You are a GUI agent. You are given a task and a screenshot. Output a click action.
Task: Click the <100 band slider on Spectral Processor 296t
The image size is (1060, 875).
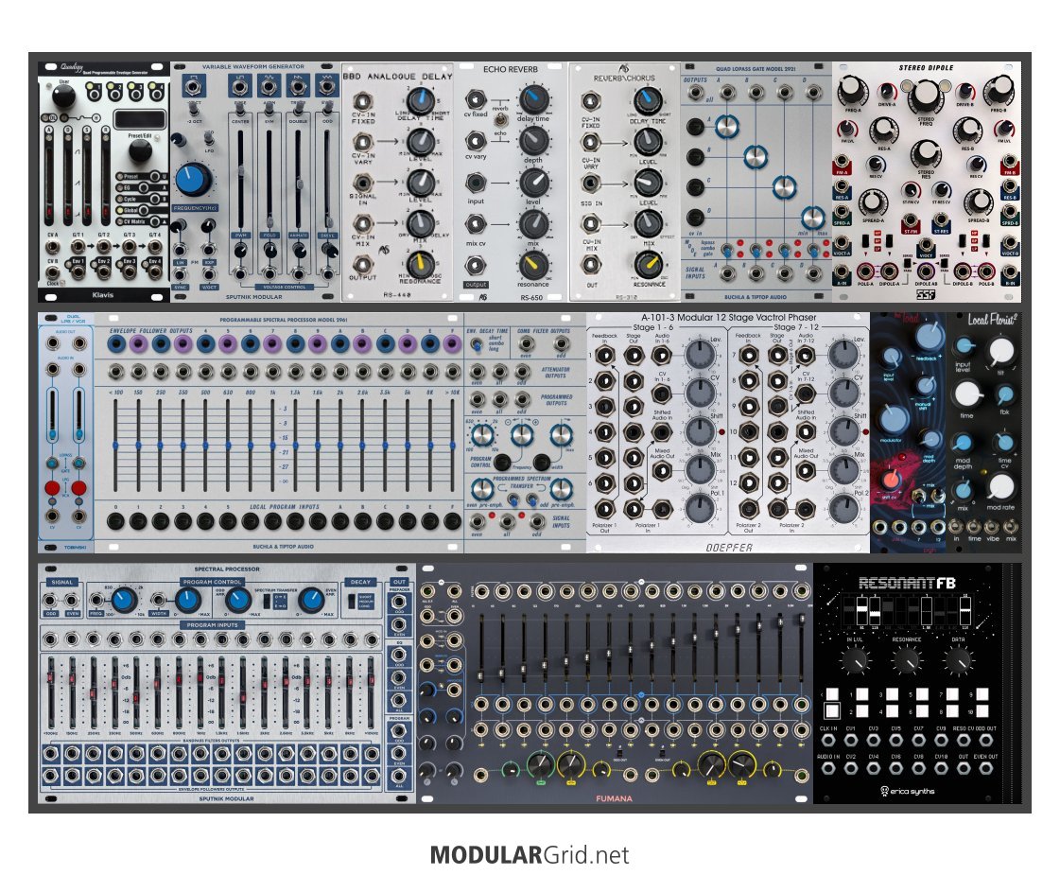[x=115, y=446]
